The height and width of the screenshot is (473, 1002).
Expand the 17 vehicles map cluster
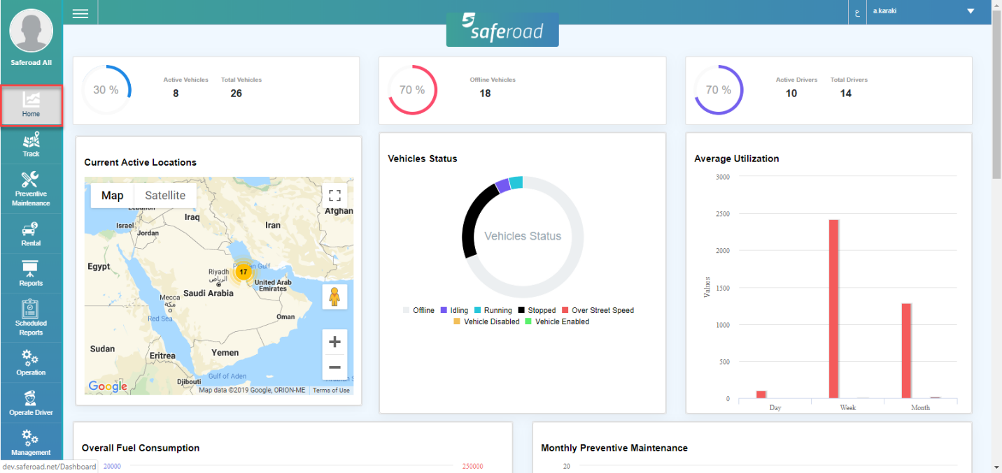[x=244, y=272]
